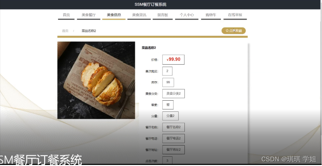Click the 美食分类2 category box
The height and width of the screenshot is (166, 322).
tap(173, 94)
